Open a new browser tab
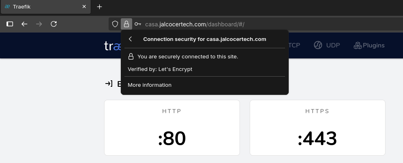 (100, 7)
